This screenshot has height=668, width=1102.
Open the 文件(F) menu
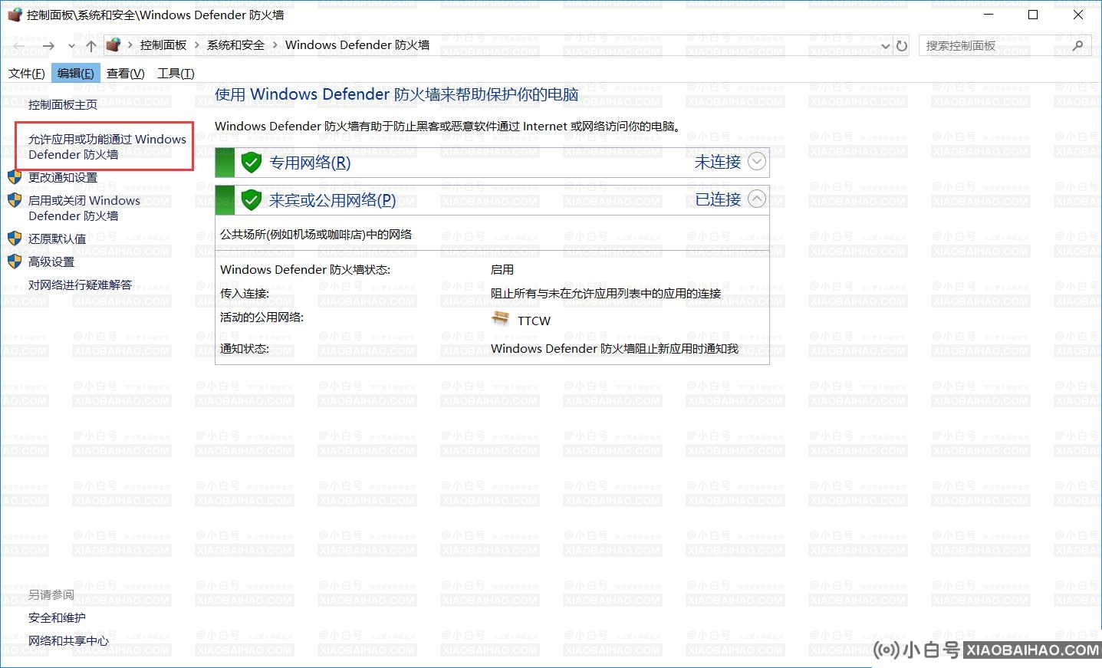point(27,73)
